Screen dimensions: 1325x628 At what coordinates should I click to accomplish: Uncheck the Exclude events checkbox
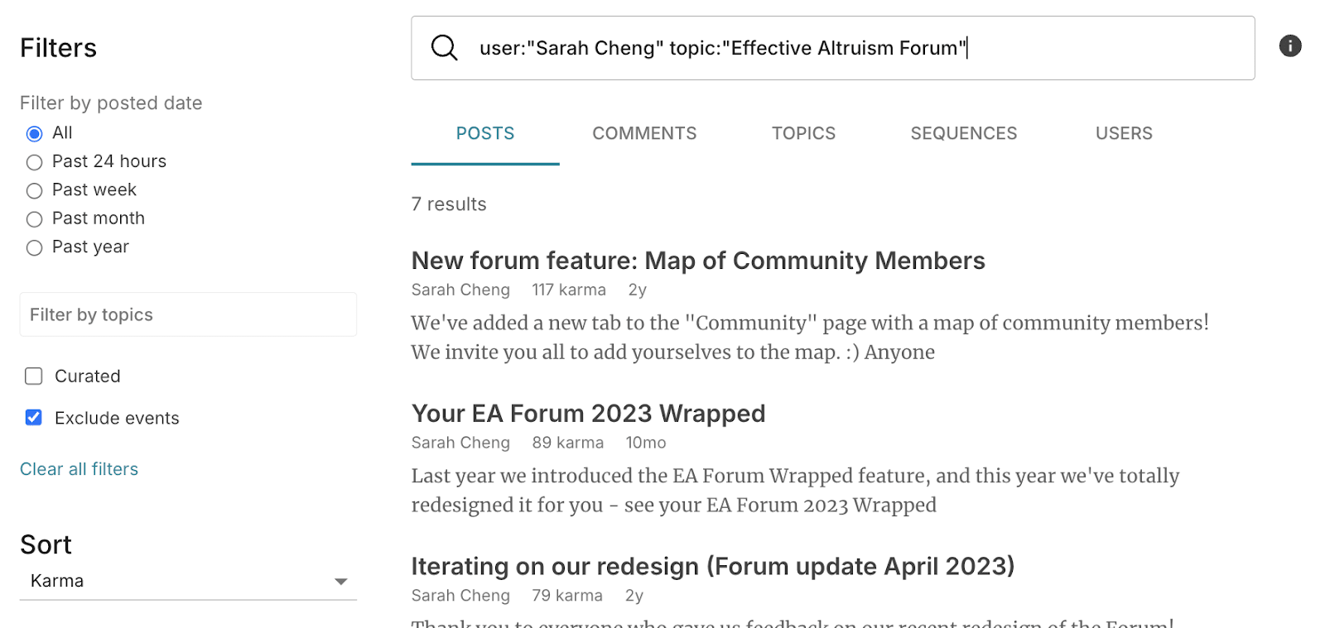34,418
